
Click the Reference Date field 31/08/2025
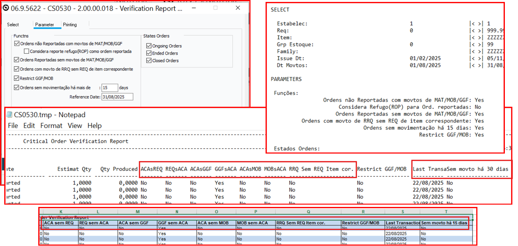coord(117,97)
